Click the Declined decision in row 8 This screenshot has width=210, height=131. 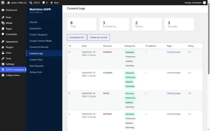[x=107, y=52]
